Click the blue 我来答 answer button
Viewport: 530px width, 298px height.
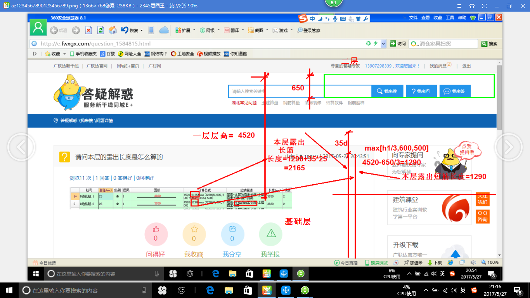pyautogui.click(x=454, y=91)
